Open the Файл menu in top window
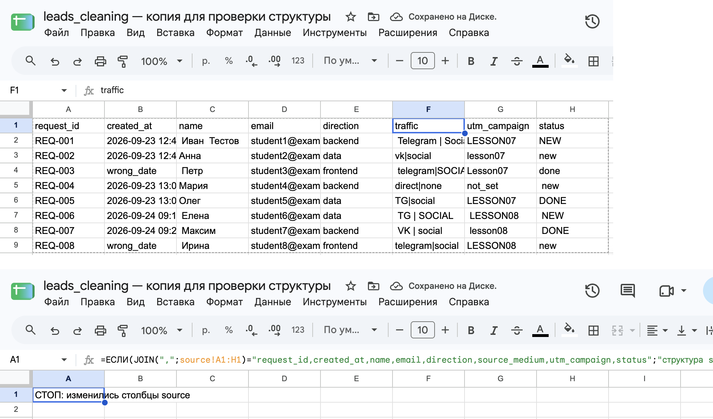This screenshot has width=713, height=419. [x=56, y=33]
